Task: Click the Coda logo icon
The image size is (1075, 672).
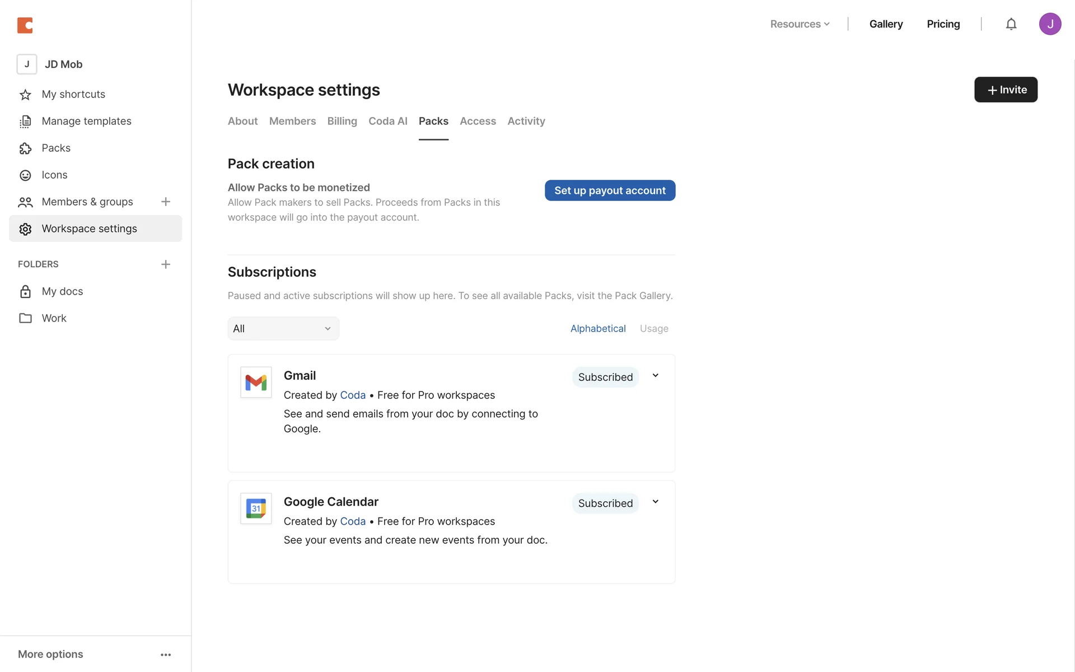Action: pyautogui.click(x=25, y=25)
